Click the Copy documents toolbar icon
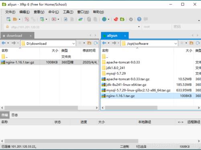This screenshot has width=201, height=150. pos(89,19)
